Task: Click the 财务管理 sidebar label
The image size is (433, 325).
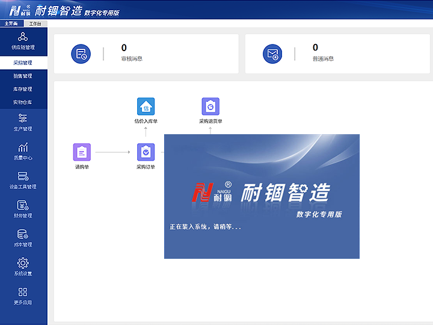Action: 23,215
